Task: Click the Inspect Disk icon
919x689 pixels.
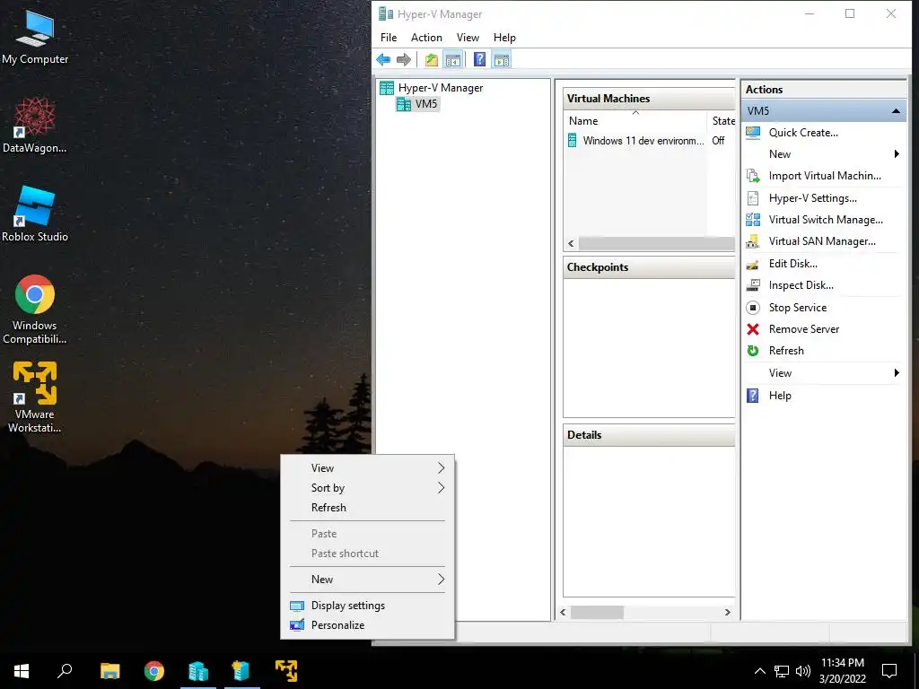Action: pos(753,285)
